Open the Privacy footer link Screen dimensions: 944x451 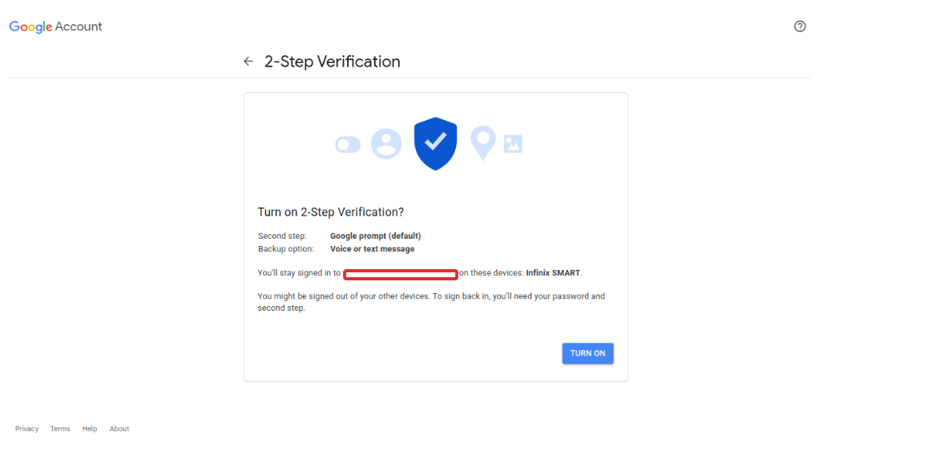point(26,429)
